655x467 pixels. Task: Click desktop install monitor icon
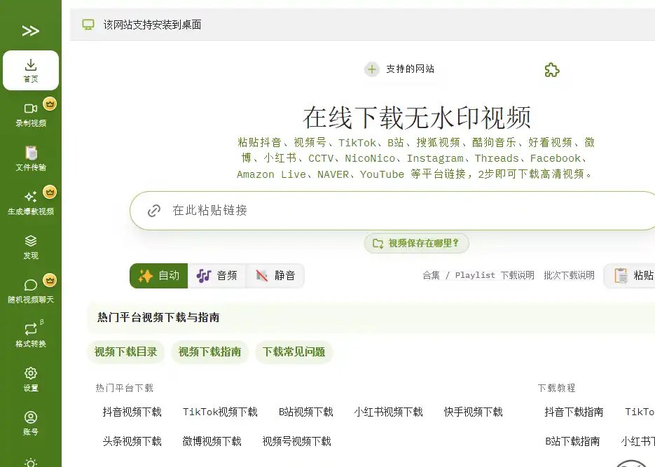pyautogui.click(x=88, y=25)
